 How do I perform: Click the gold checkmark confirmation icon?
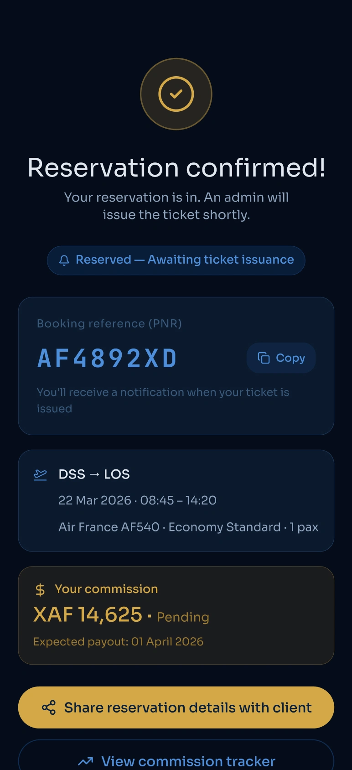[x=176, y=94]
